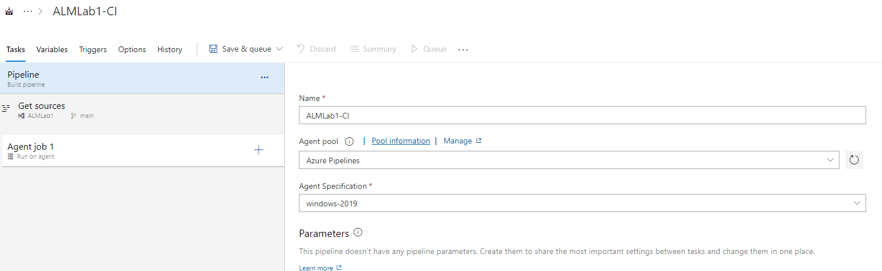Click the ALMLab1 repository icon
Image resolution: width=882 pixels, height=271 pixels.
(x=21, y=116)
